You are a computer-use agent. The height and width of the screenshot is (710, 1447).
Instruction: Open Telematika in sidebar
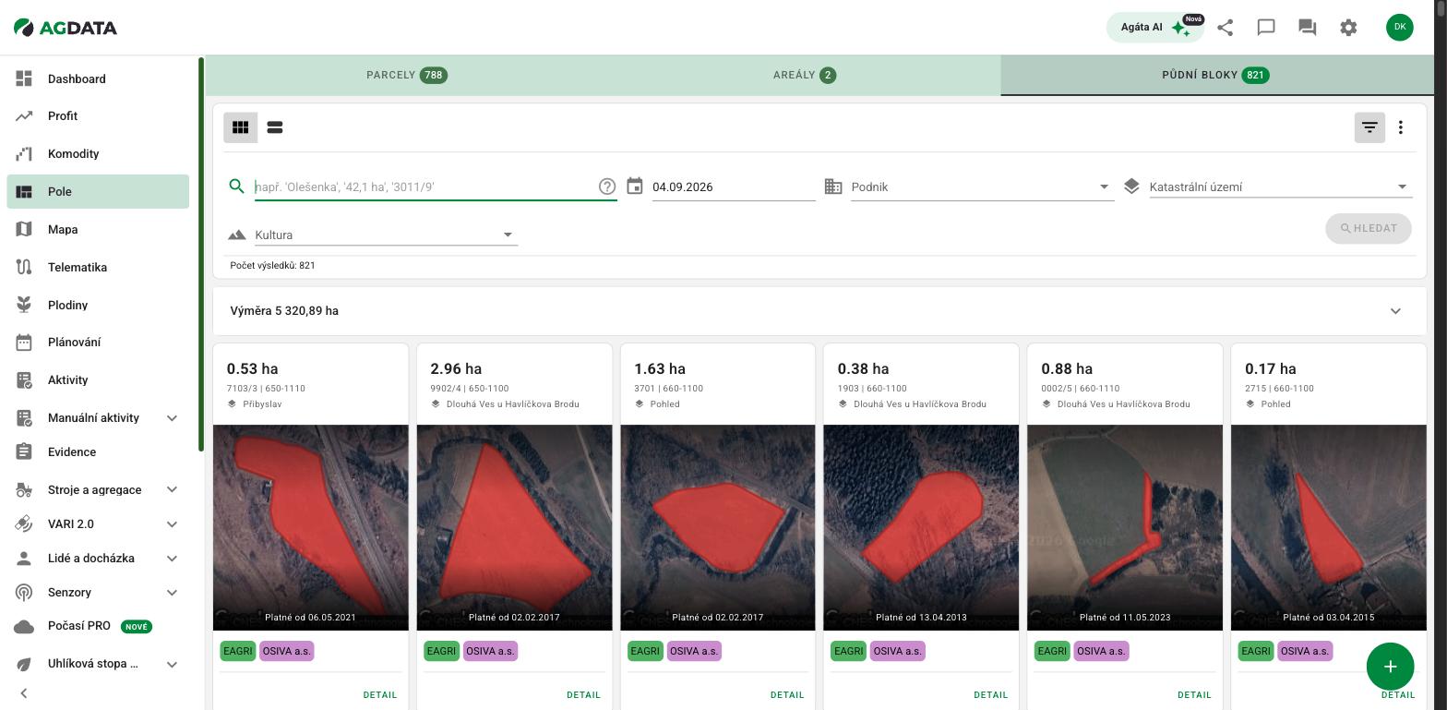tap(98, 267)
